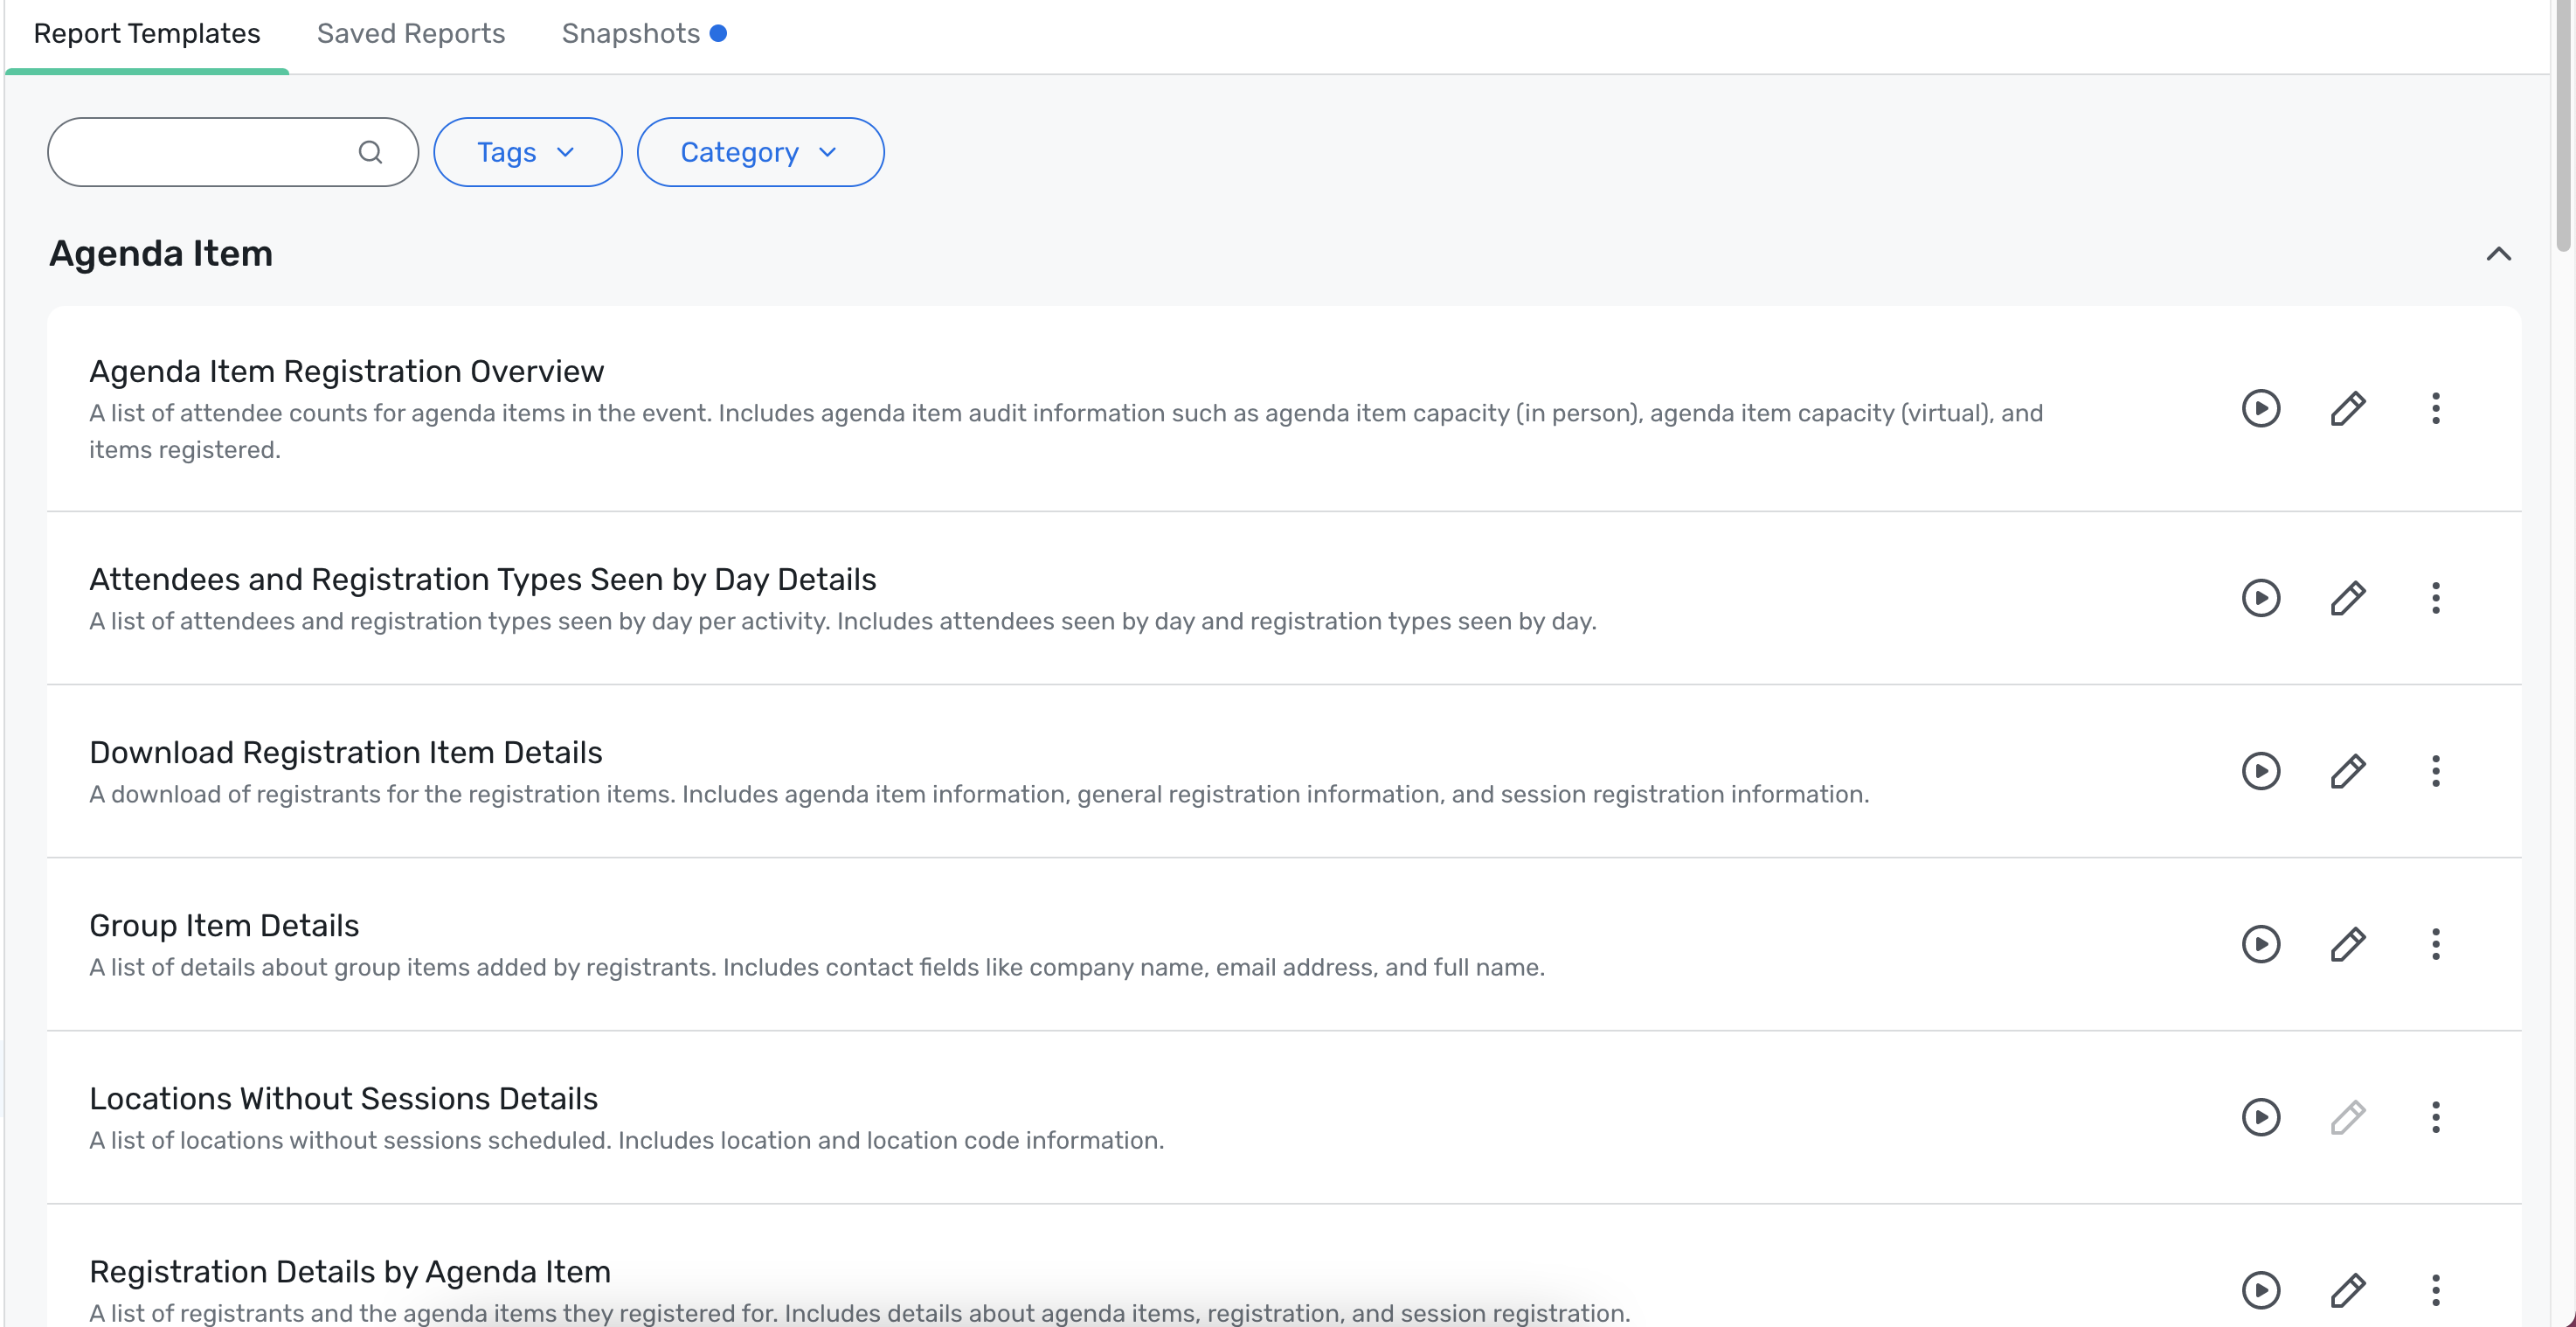The width and height of the screenshot is (2576, 1327).
Task: Open the Download Registration Item Details title
Action: point(346,753)
